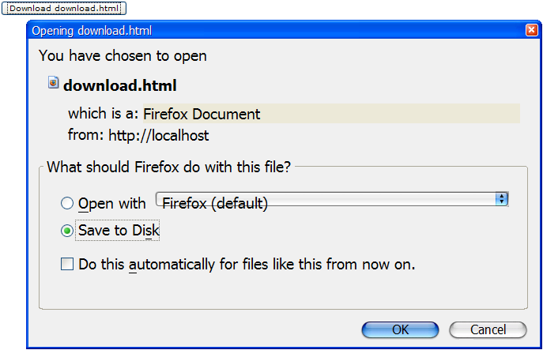
Task: Click the "Save to Disk" label text
Action: [119, 231]
